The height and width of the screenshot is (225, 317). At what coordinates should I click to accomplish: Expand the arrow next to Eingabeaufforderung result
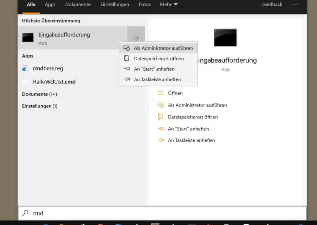point(136,38)
